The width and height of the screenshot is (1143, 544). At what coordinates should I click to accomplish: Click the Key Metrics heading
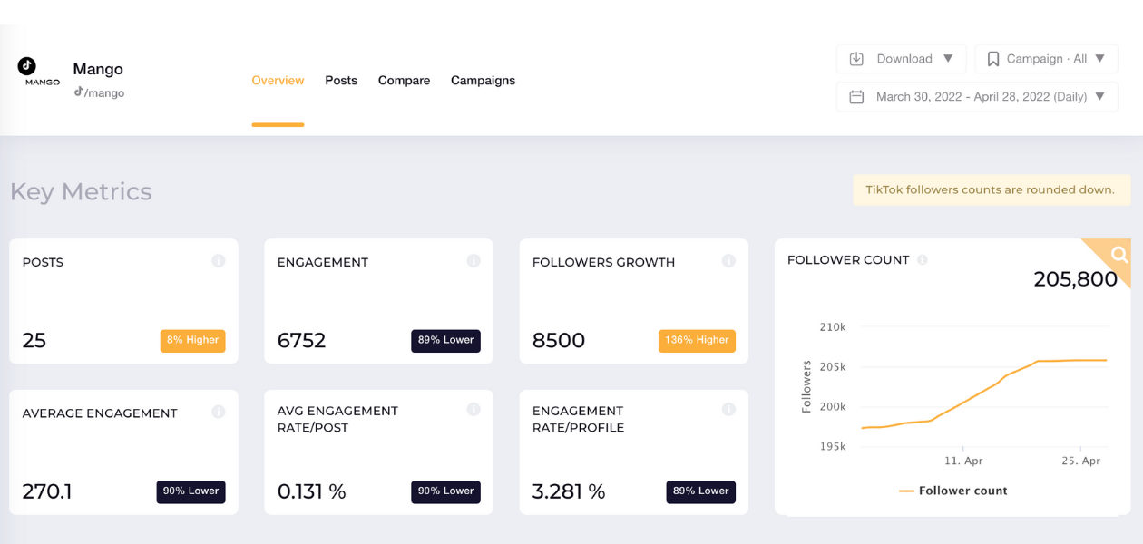coord(81,192)
